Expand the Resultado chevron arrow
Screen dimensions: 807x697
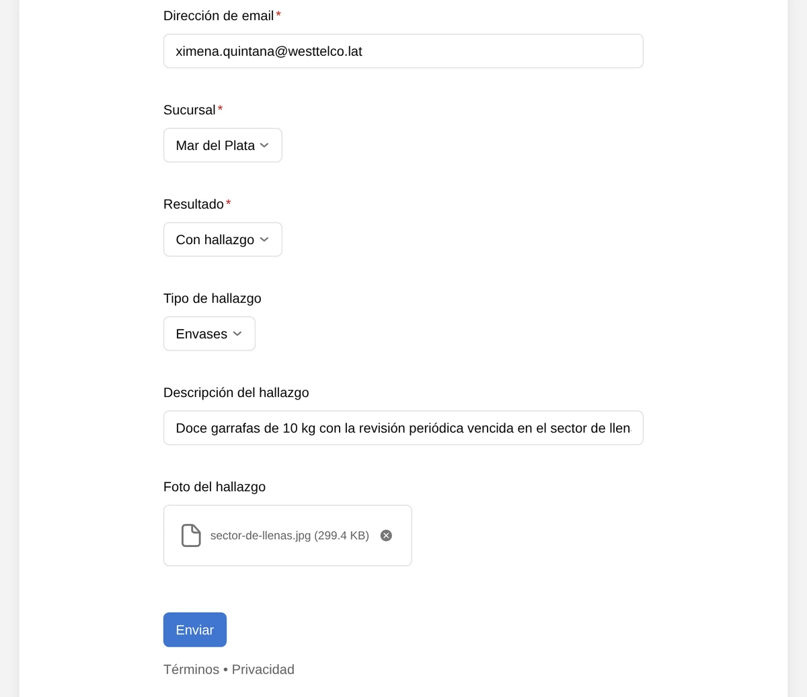(x=264, y=240)
